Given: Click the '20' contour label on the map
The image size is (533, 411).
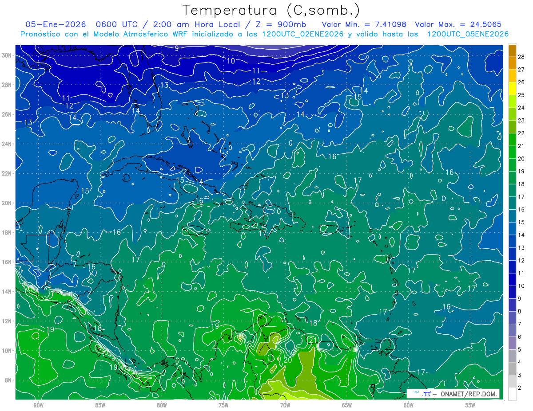Looking at the screenshot, I should coord(288,360).
